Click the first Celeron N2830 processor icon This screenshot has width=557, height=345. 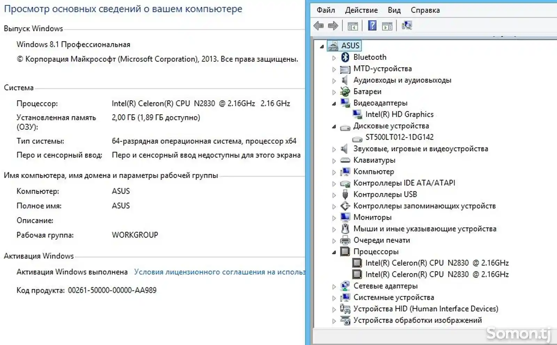pyautogui.click(x=357, y=263)
